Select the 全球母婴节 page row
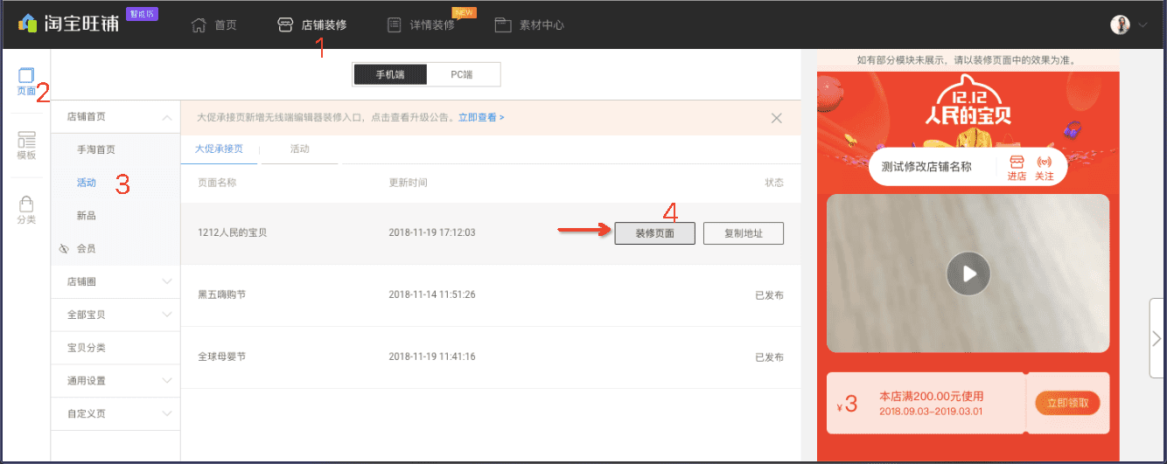This screenshot has width=1167, height=464. [x=491, y=357]
